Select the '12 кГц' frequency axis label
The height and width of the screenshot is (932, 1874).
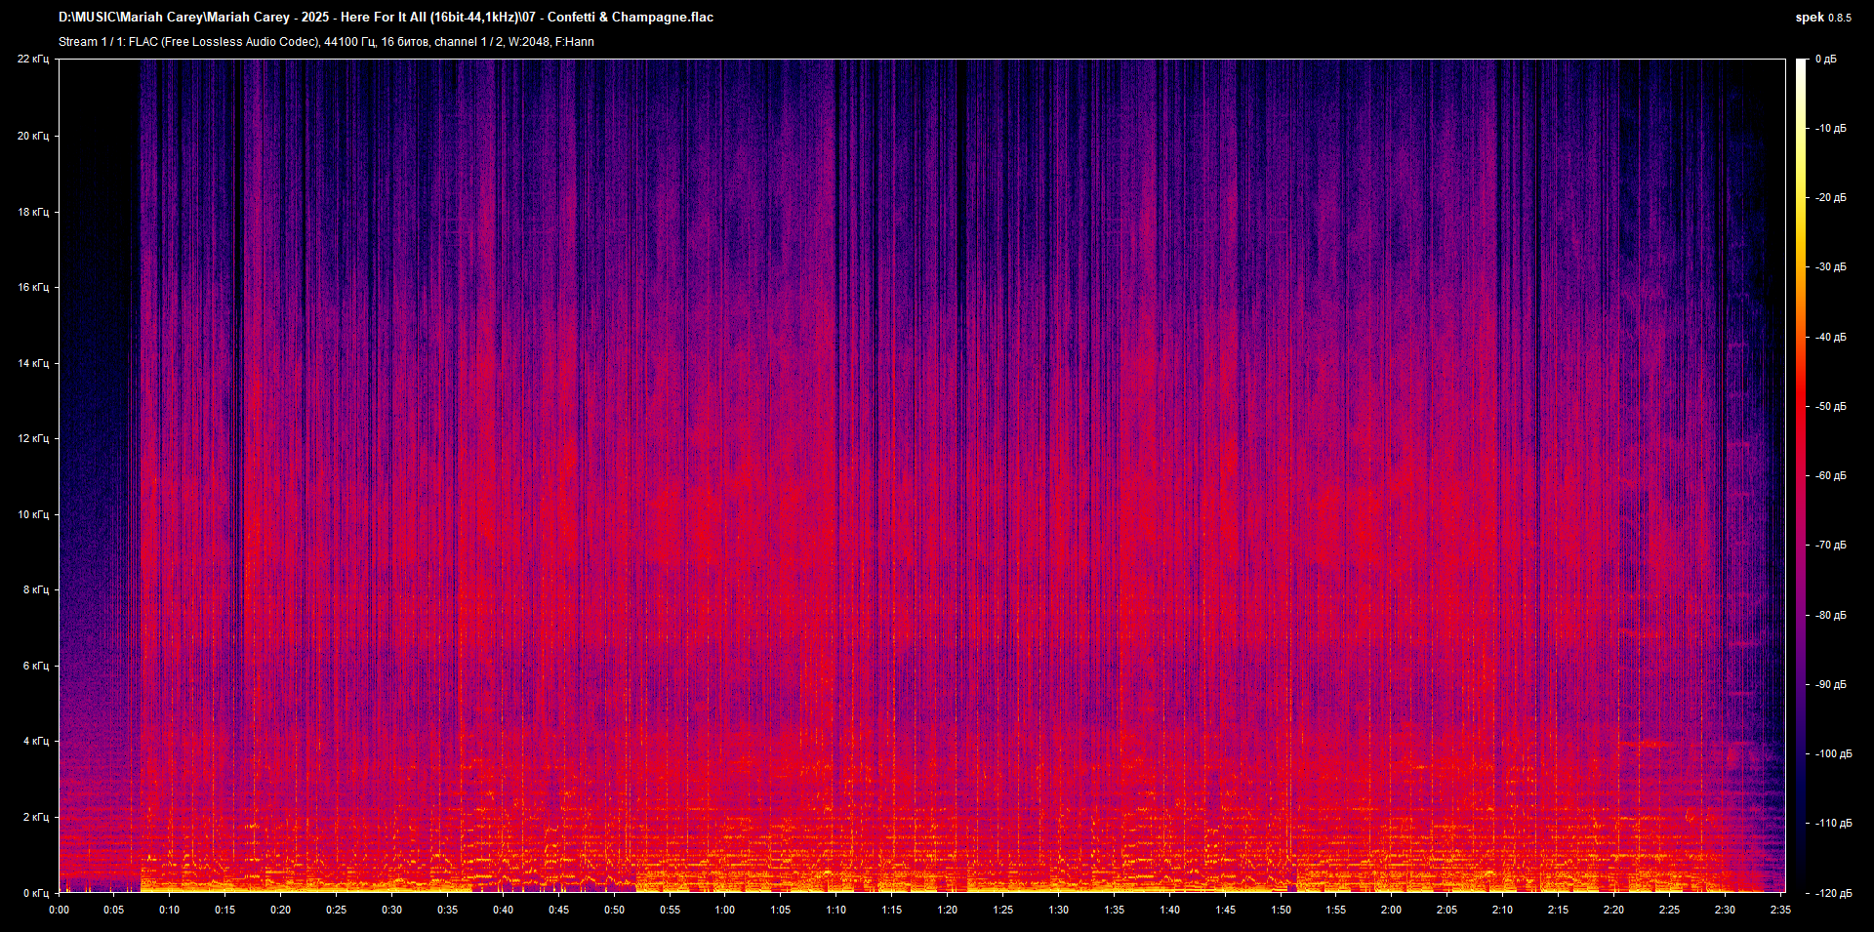[33, 438]
